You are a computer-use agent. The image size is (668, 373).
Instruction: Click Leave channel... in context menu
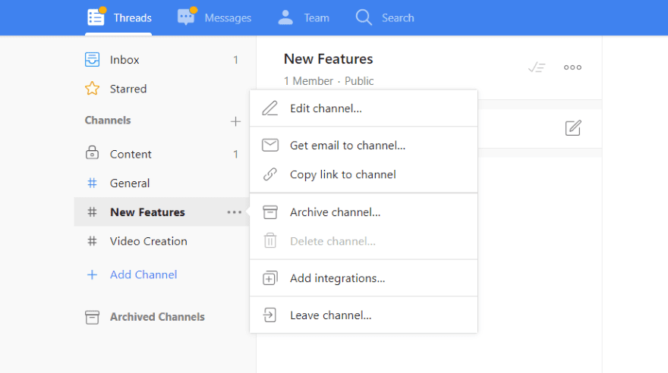pyautogui.click(x=330, y=315)
